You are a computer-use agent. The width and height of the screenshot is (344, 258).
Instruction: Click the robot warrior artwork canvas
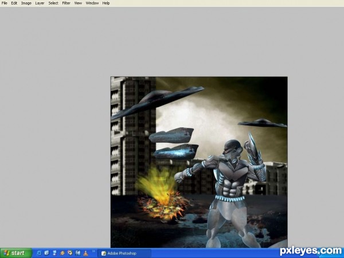point(199,162)
